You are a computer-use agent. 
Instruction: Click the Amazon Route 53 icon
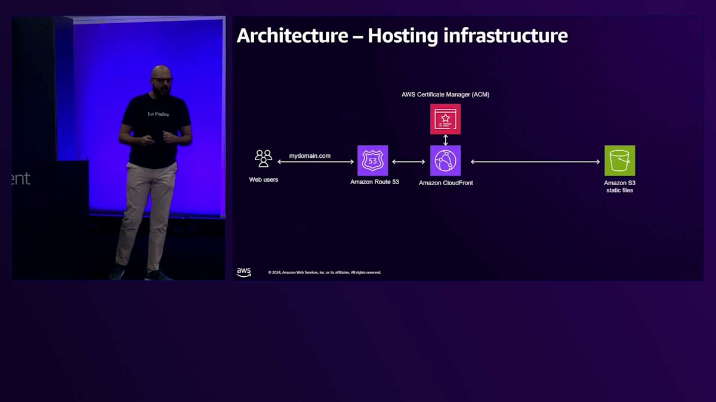click(x=373, y=161)
